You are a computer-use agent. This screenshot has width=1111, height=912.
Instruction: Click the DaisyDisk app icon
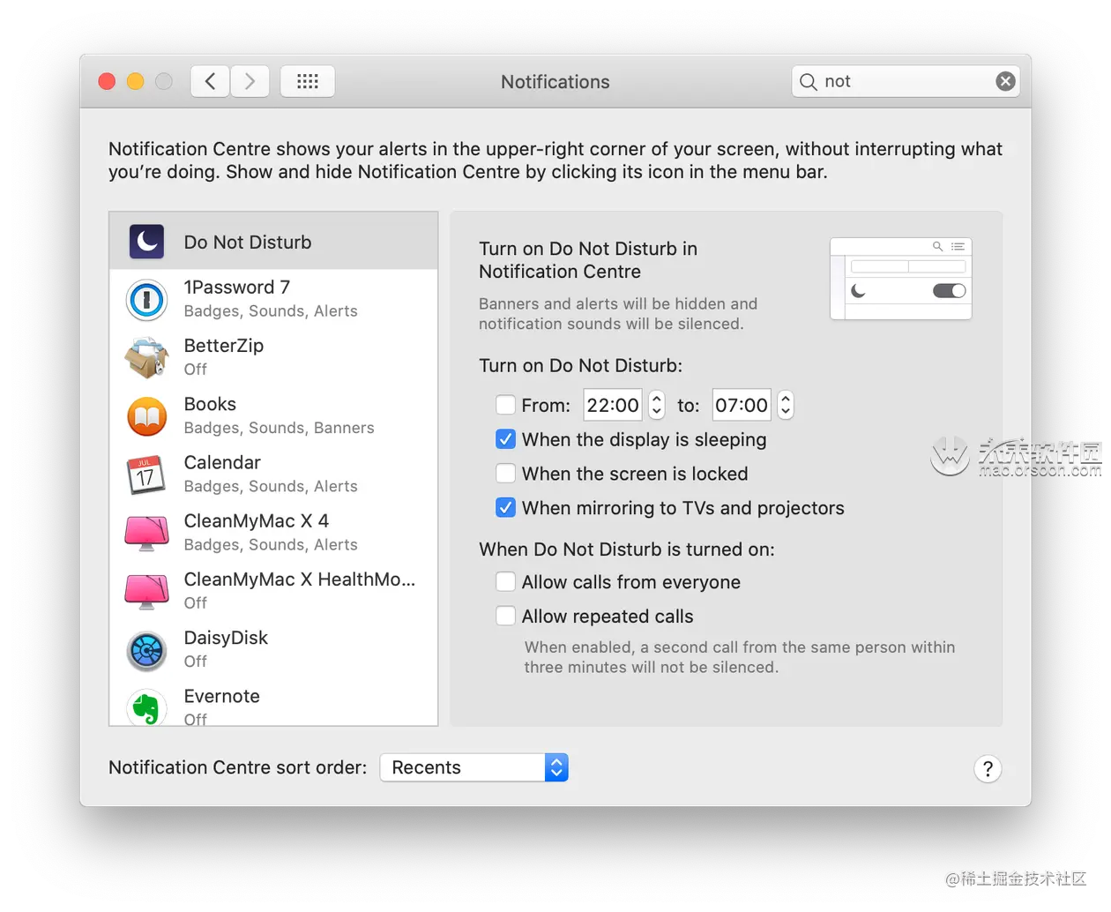click(x=146, y=650)
